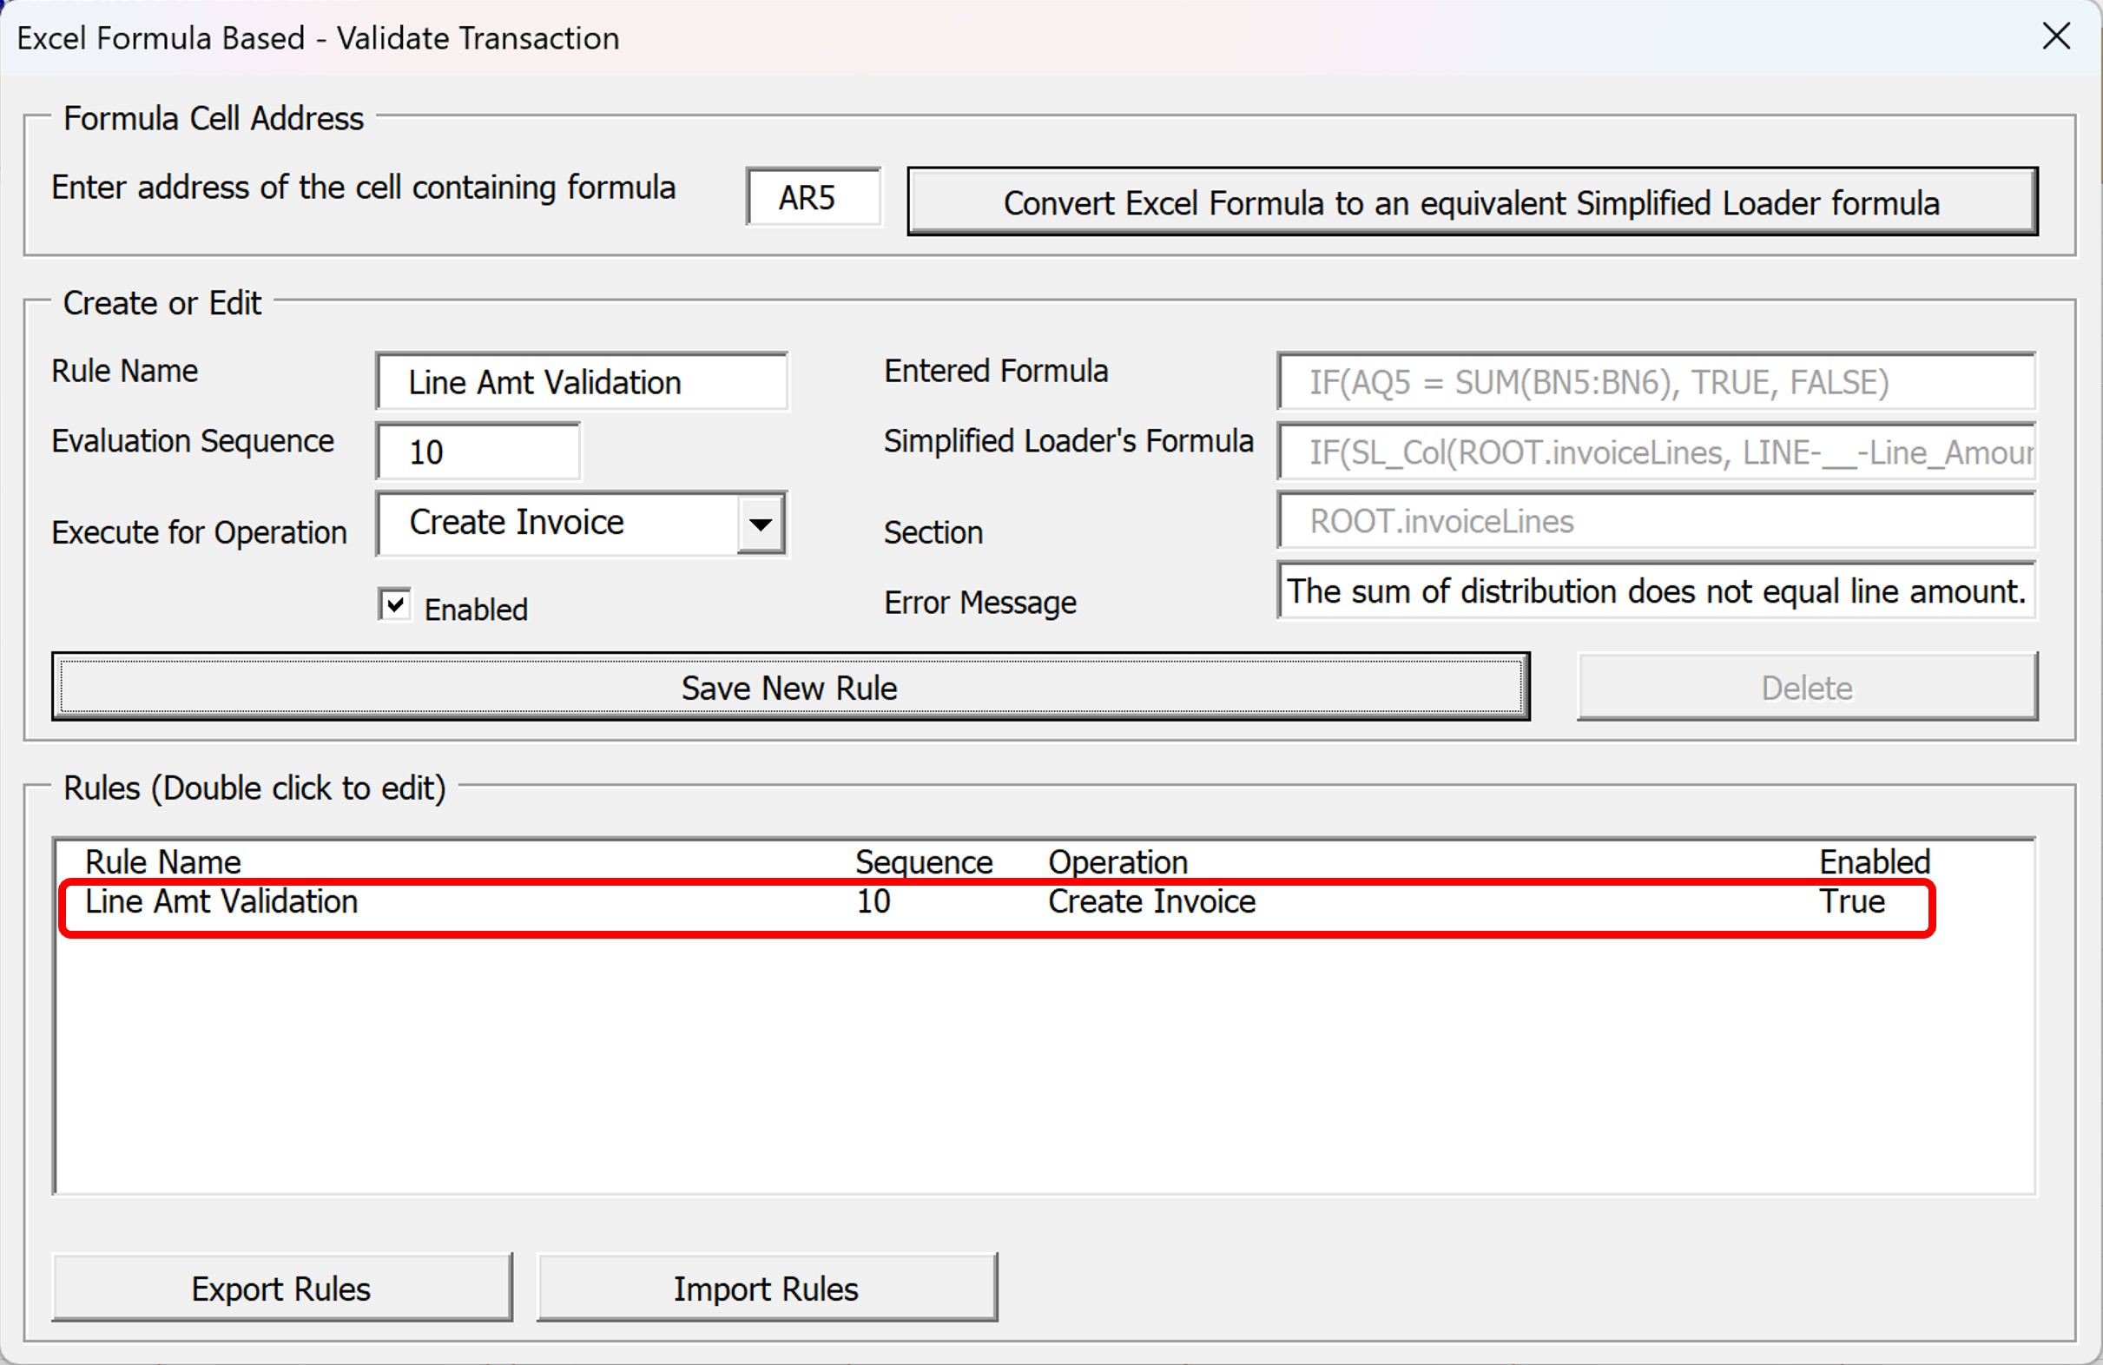2103x1365 pixels.
Task: Close the Validate Transaction dialog
Action: [2056, 36]
